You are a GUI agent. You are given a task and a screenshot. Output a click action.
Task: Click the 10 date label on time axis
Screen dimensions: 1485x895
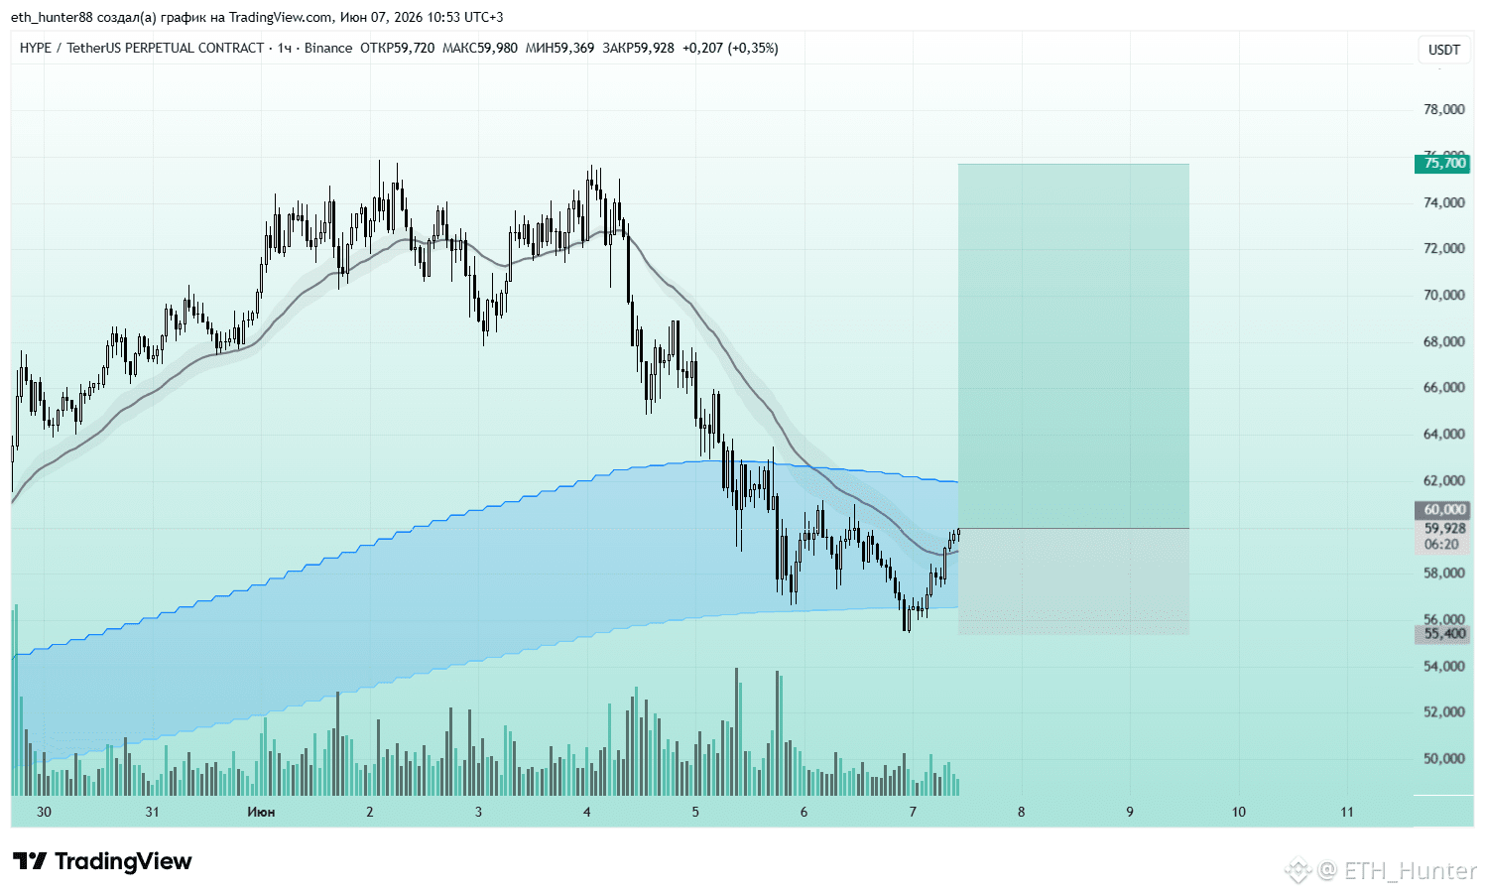[x=1239, y=812]
